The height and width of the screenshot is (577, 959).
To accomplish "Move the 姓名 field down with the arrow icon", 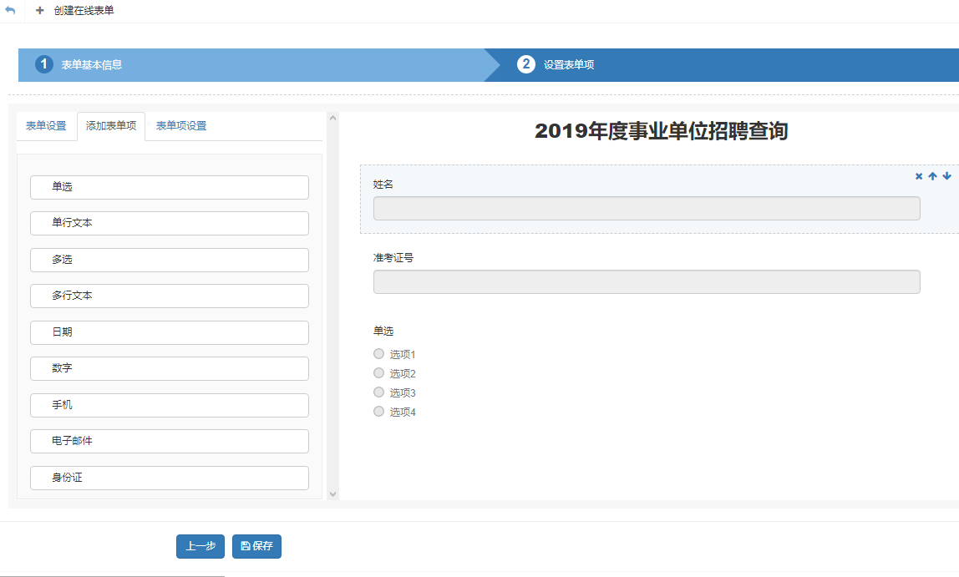I will point(946,176).
